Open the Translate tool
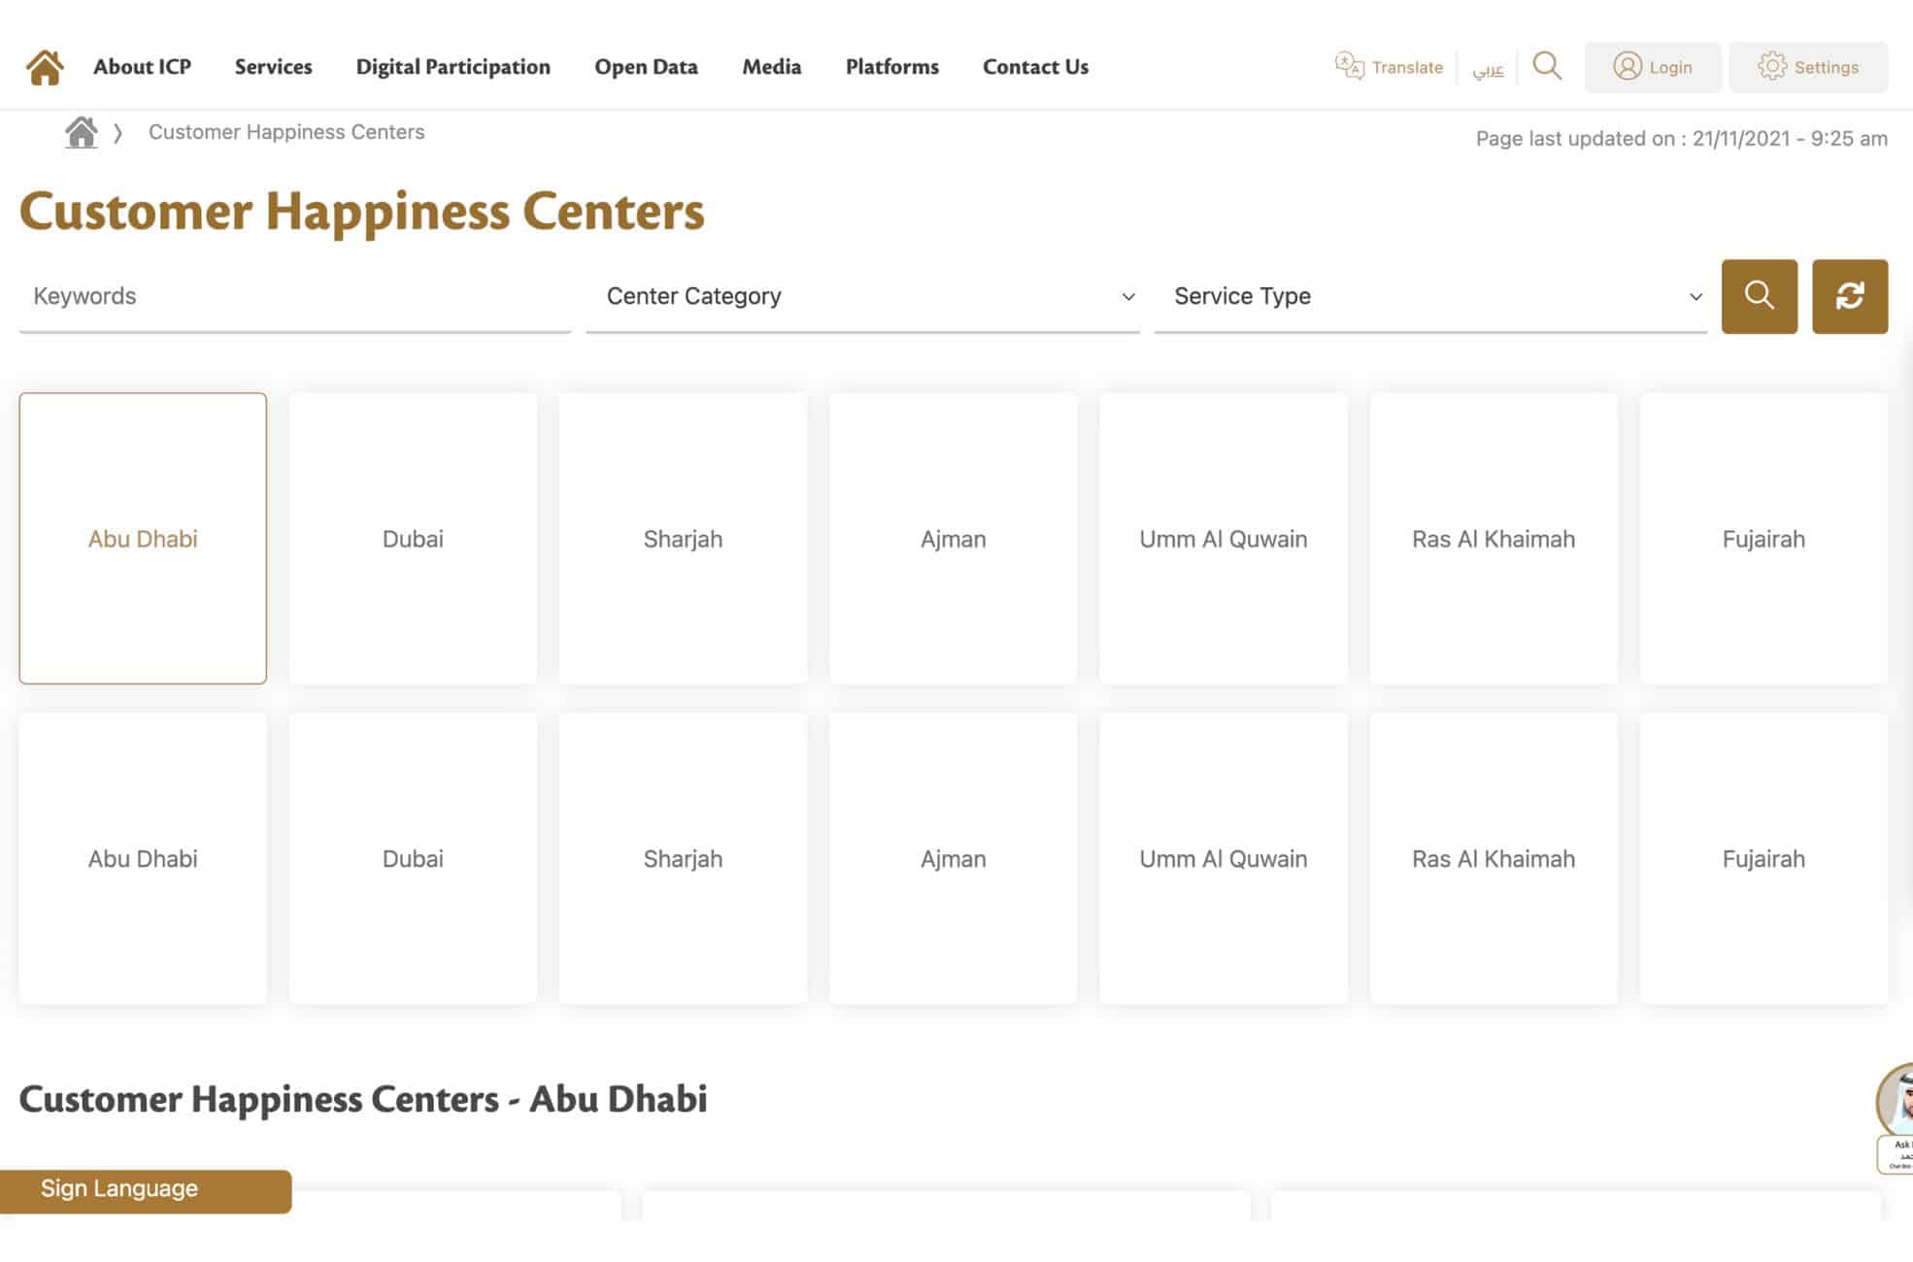 (x=1389, y=67)
